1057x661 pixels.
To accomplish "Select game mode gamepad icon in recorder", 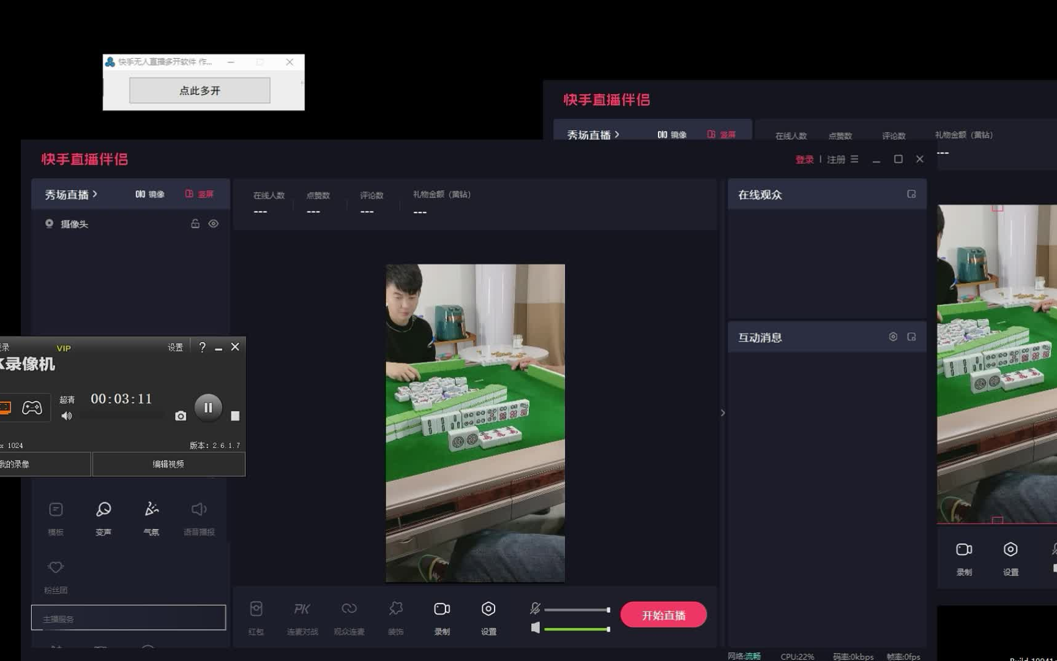I will [32, 408].
